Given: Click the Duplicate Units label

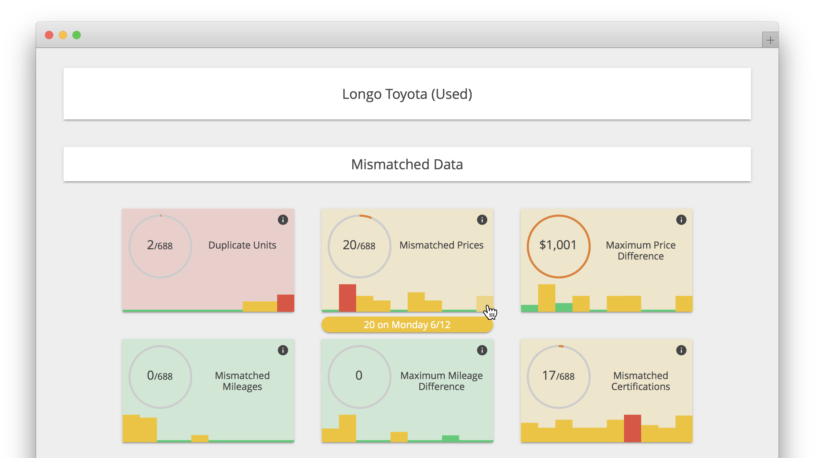Looking at the screenshot, I should click(242, 245).
